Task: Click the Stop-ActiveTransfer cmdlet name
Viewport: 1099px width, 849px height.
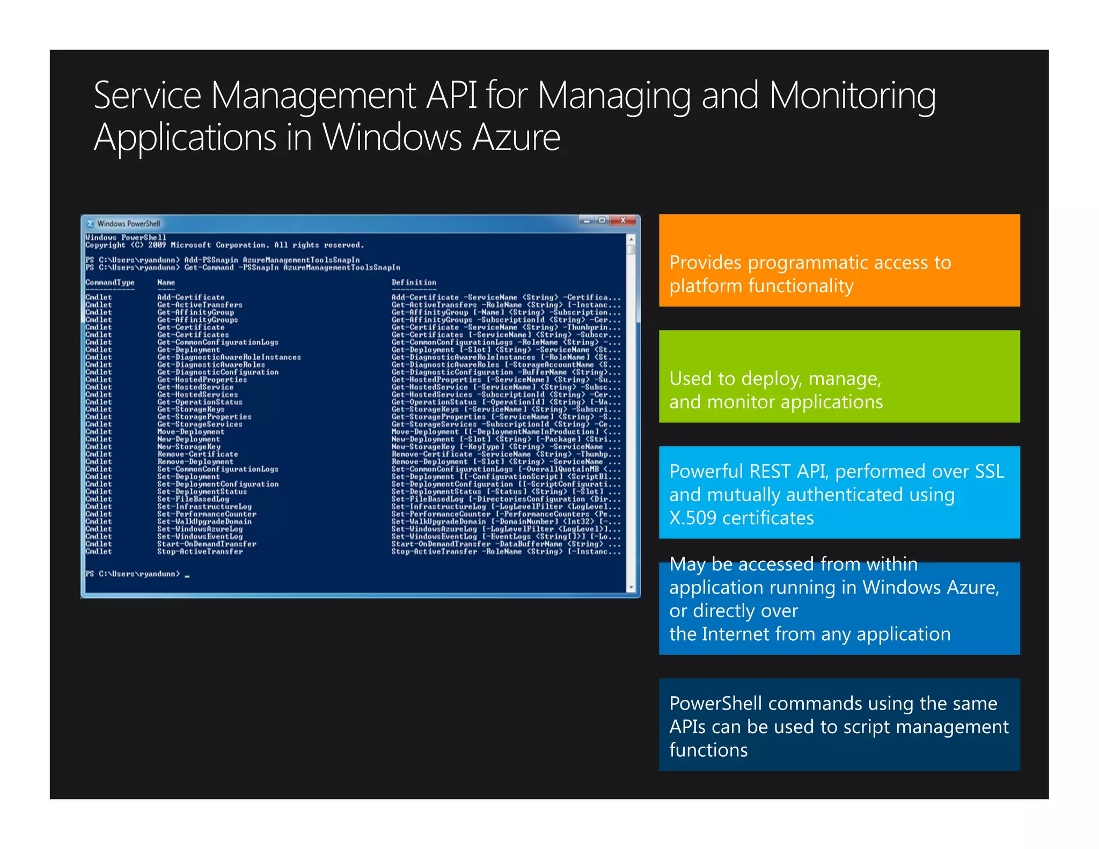Action: (x=200, y=551)
